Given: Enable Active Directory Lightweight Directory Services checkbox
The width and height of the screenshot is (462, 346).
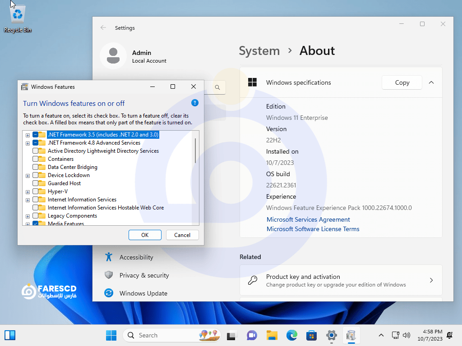Looking at the screenshot, I should 35,151.
